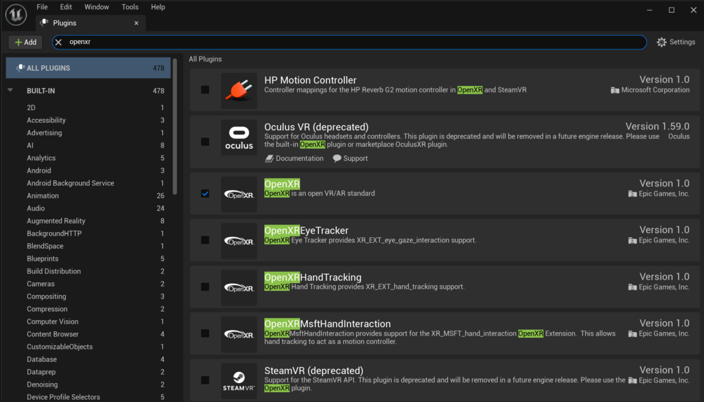The height and width of the screenshot is (402, 704).
Task: Click the Add plugin button
Action: pos(26,43)
